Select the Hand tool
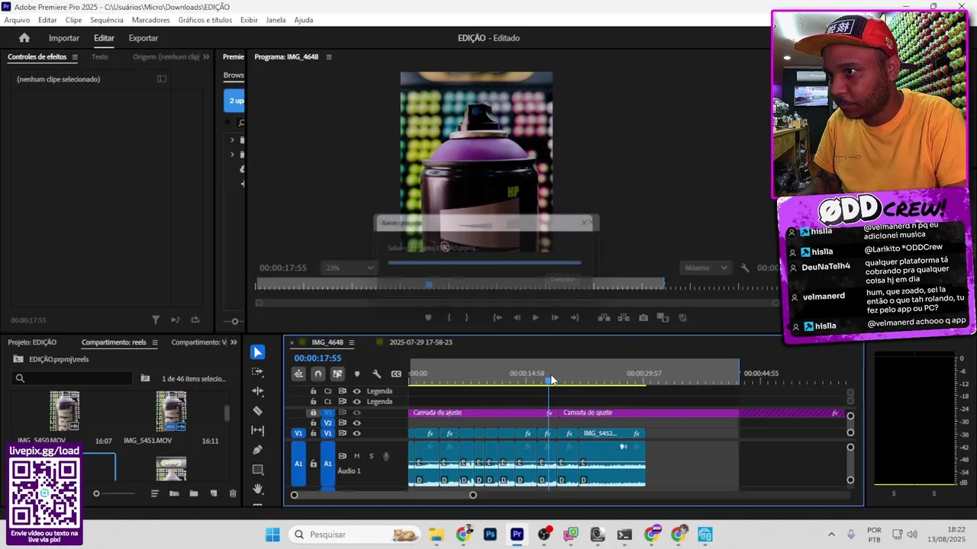This screenshot has height=549, width=977. tap(257, 489)
